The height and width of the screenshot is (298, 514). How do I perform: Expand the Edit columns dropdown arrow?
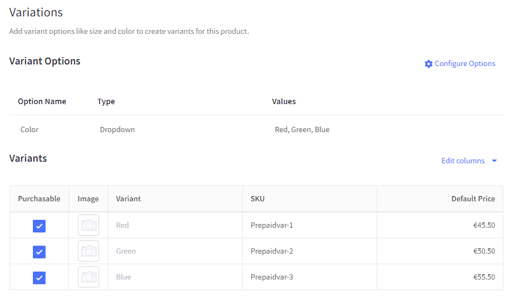[494, 161]
